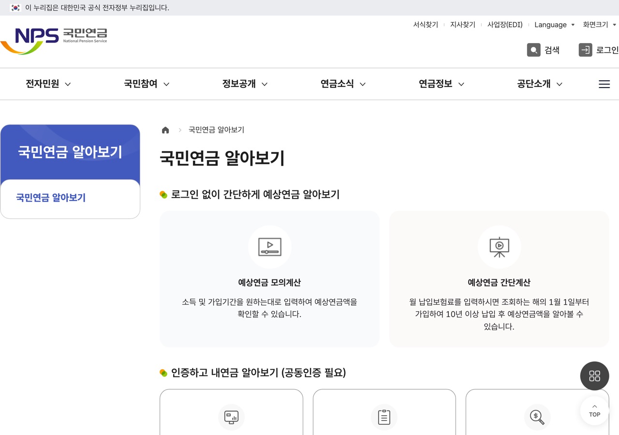Click the monitor chart icon card

pyautogui.click(x=231, y=417)
